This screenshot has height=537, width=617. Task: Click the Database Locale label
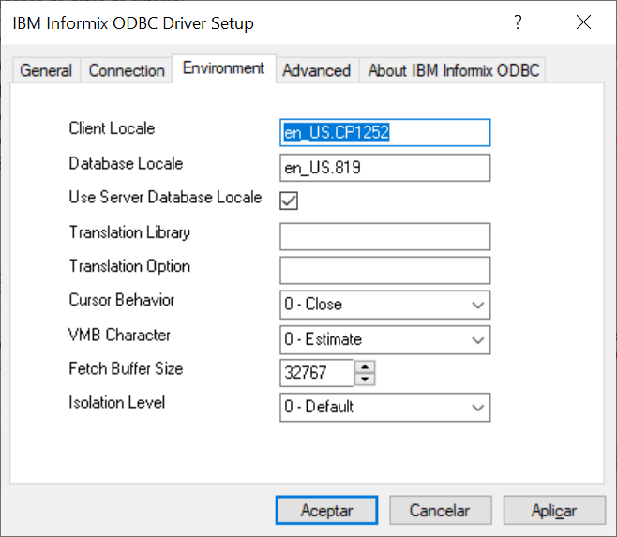click(x=126, y=164)
